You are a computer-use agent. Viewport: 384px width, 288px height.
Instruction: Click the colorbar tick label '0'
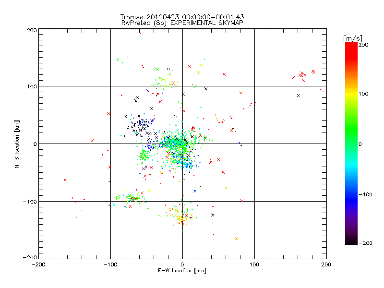click(360, 144)
